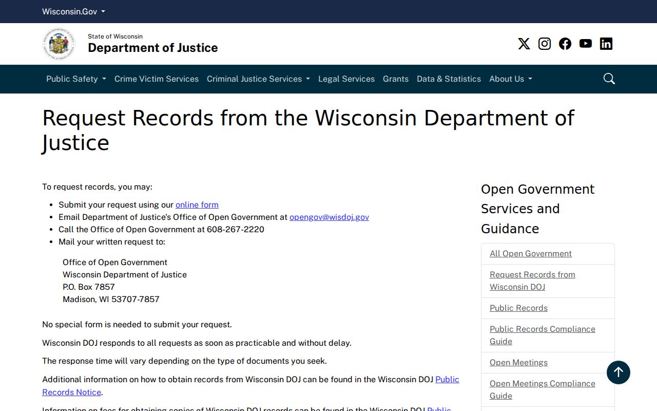Screen dimensions: 657x411
Task: Expand the Criminal Justice Services menu
Action: coord(258,79)
